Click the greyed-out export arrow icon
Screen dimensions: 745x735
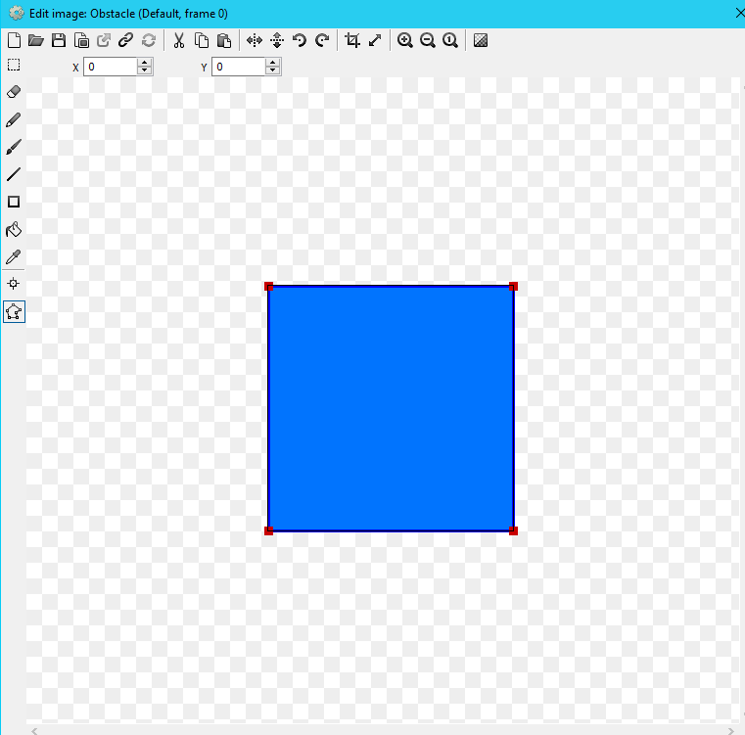click(x=104, y=40)
